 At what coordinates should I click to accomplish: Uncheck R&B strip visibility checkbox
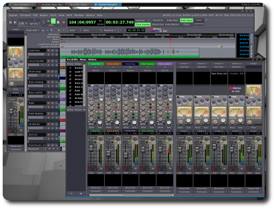pos(70,91)
